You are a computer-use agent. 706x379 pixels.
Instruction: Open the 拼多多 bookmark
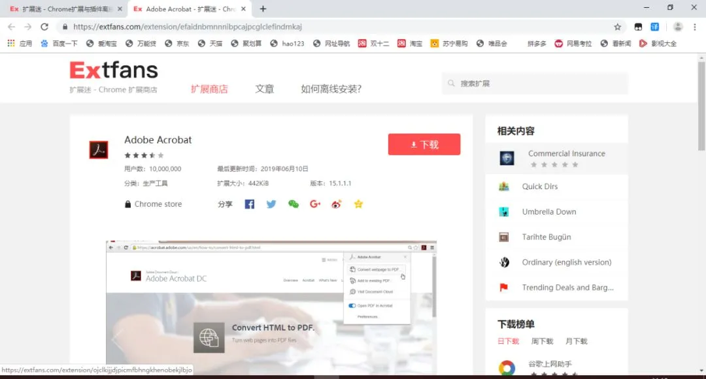tap(536, 44)
